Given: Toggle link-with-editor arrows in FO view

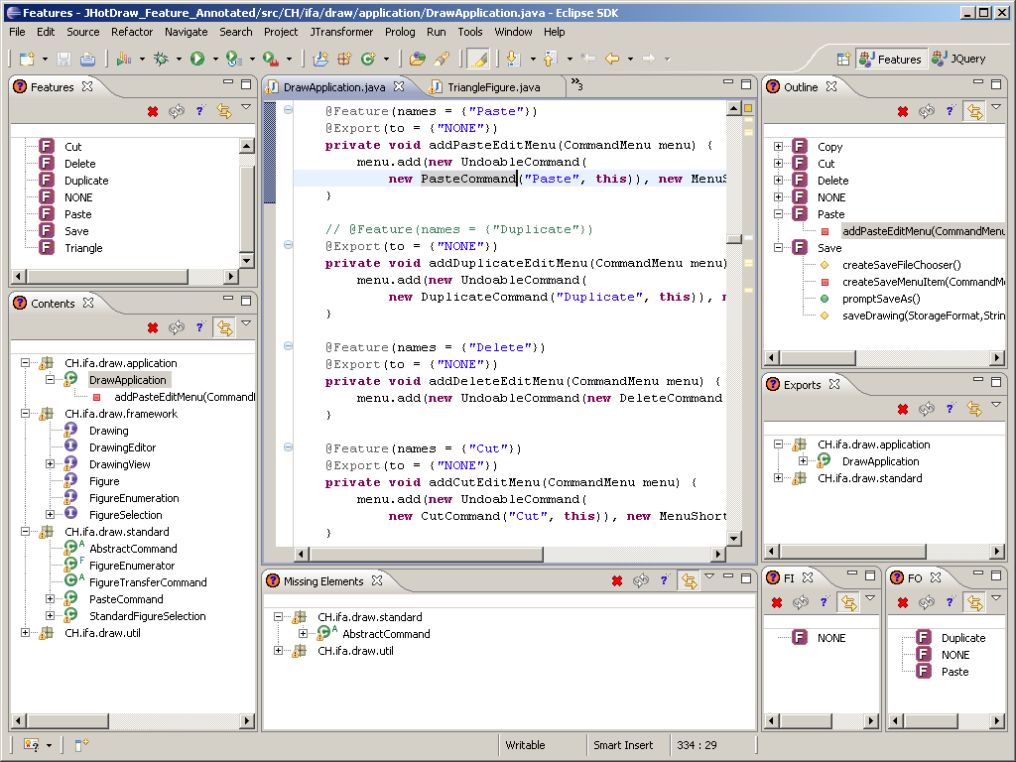Looking at the screenshot, I should click(x=974, y=602).
